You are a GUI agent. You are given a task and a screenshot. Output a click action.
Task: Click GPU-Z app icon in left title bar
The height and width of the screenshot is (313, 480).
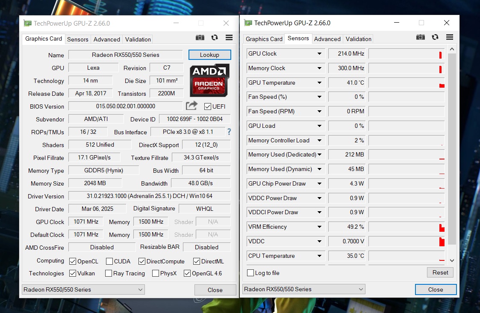point(28,23)
